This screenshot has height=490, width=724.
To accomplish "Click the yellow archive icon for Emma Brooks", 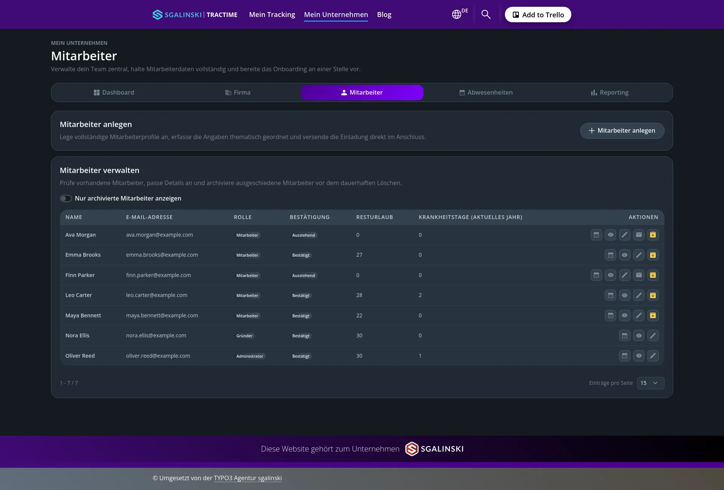I will 653,255.
